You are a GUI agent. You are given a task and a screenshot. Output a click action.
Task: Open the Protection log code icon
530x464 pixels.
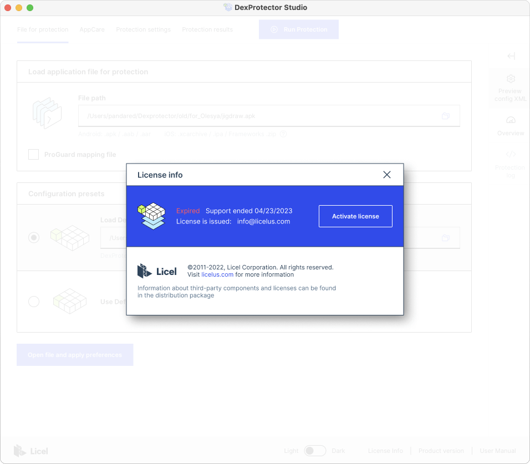[511, 154]
